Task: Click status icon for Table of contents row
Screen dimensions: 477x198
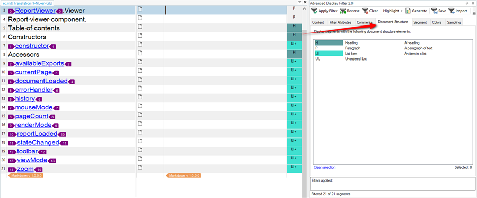Action: pyautogui.click(x=140, y=27)
